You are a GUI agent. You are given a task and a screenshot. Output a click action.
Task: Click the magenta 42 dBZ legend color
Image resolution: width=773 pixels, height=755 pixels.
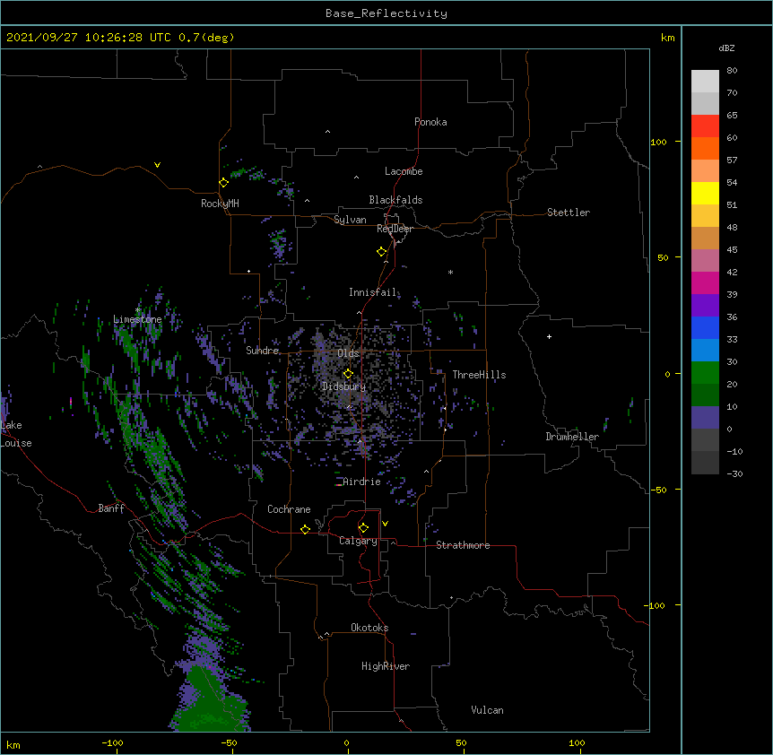pyautogui.click(x=705, y=282)
